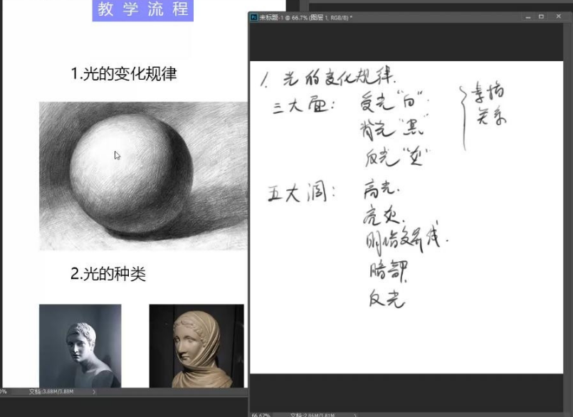Minimize the 未标题-1 document window

[527, 16]
